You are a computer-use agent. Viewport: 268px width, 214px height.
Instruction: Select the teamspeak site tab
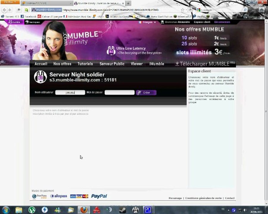[x=33, y=22]
